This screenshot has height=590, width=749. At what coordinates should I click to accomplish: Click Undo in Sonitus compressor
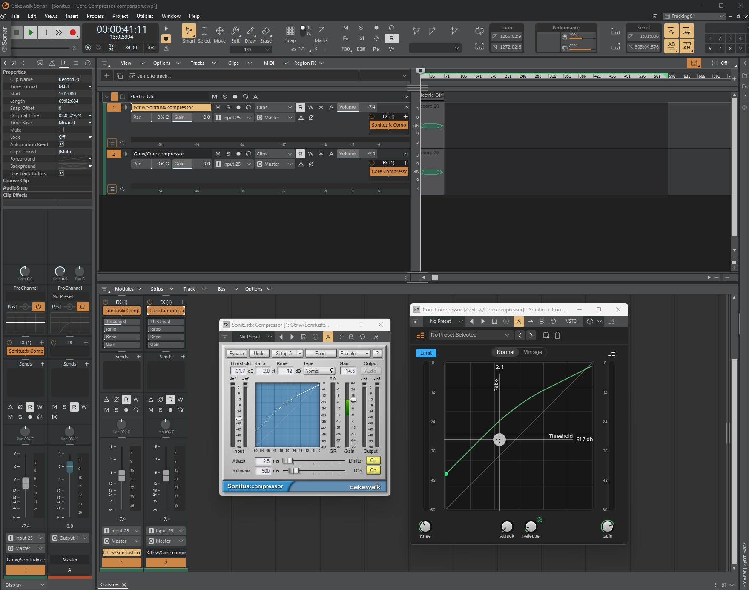pos(259,354)
